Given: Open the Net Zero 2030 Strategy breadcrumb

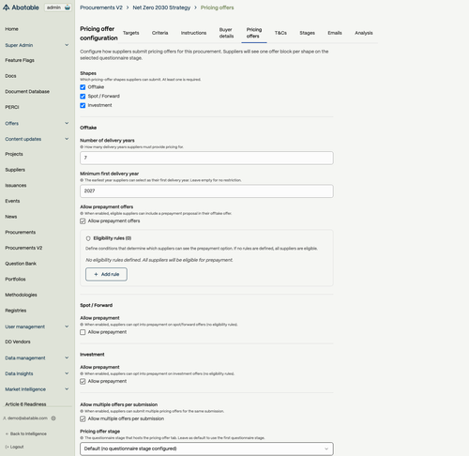Looking at the screenshot, I should (161, 8).
